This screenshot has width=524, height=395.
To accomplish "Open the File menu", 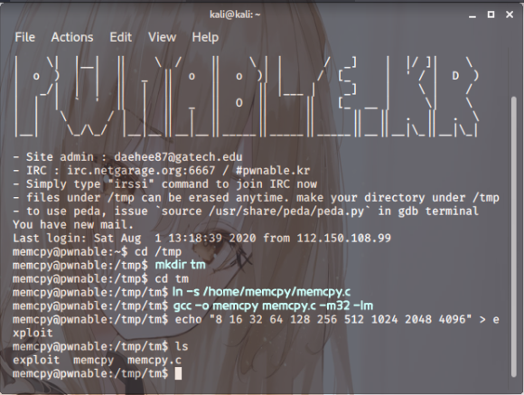I will [24, 37].
